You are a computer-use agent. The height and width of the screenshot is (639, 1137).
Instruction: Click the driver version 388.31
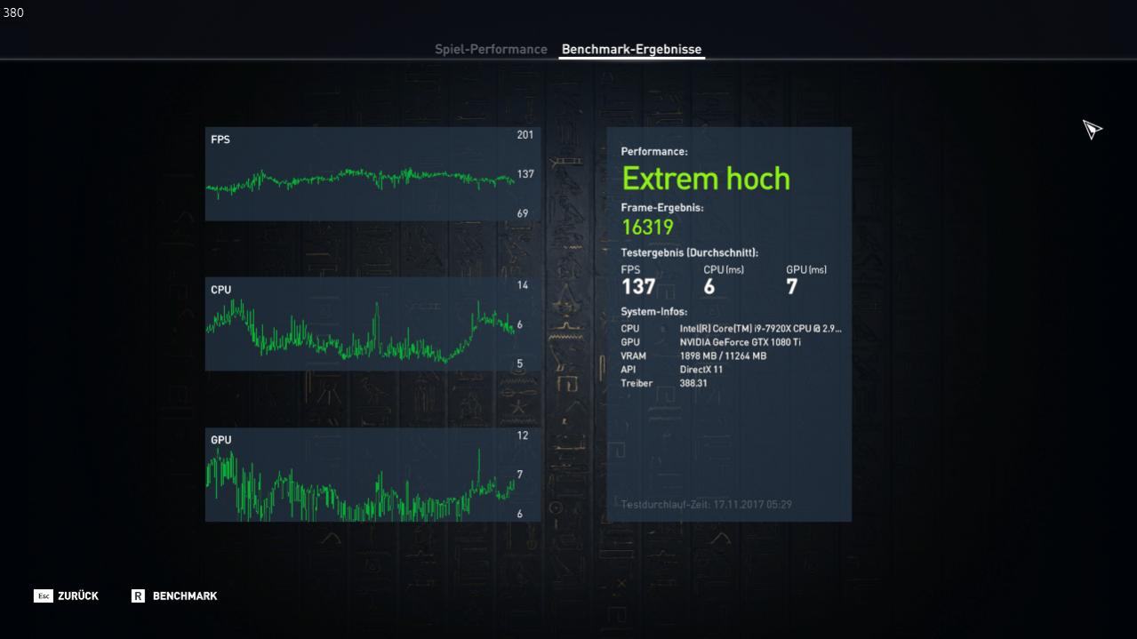(x=693, y=384)
